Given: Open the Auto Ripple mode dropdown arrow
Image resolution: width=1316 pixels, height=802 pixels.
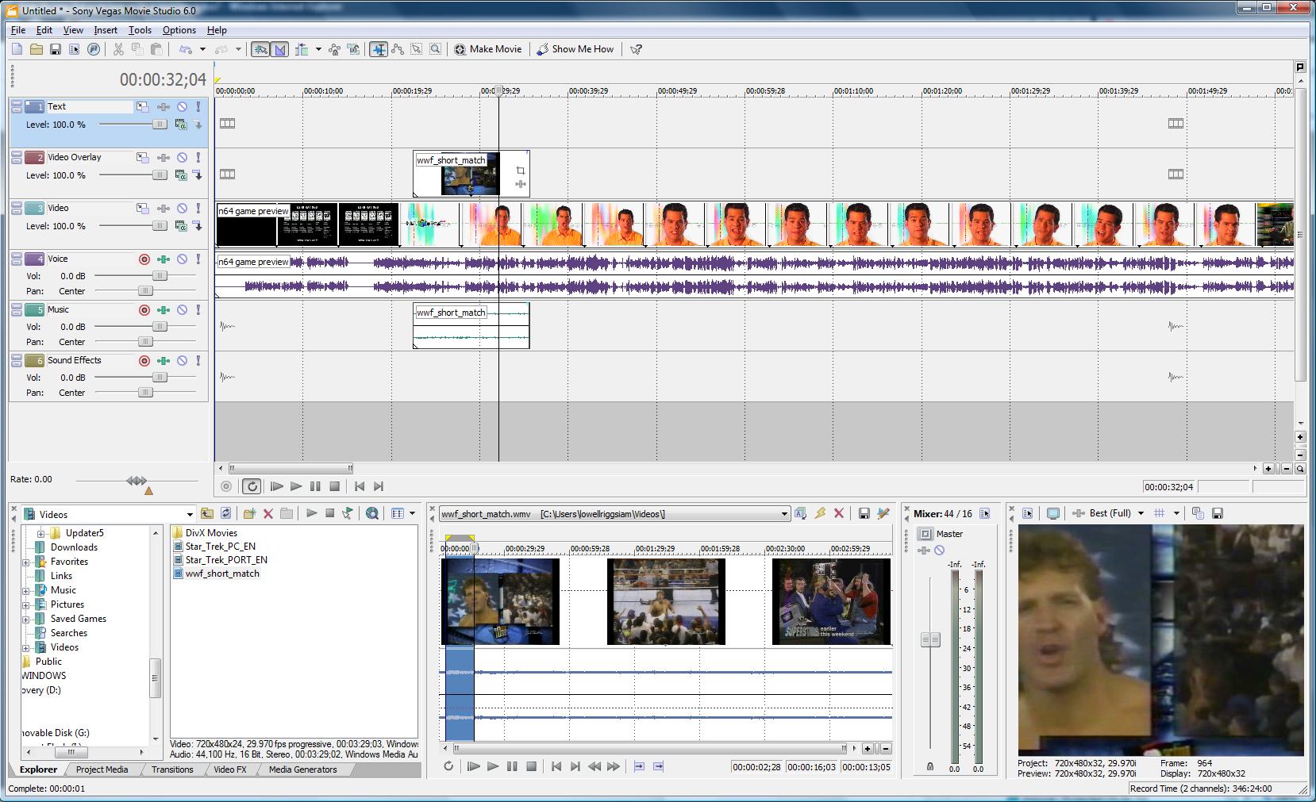Looking at the screenshot, I should (x=318, y=49).
